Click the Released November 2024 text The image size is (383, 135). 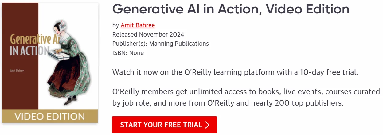(148, 34)
